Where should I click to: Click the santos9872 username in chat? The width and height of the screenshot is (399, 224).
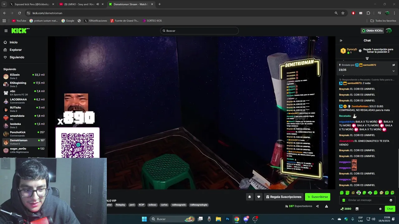click(354, 83)
